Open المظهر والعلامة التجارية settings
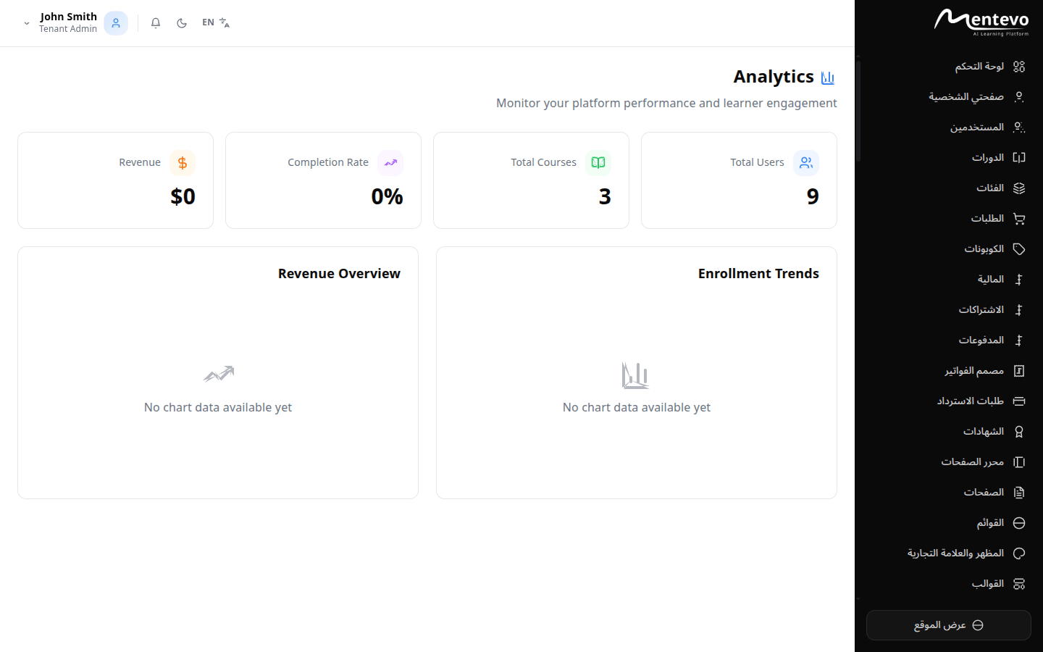1043x652 pixels. pyautogui.click(x=956, y=553)
